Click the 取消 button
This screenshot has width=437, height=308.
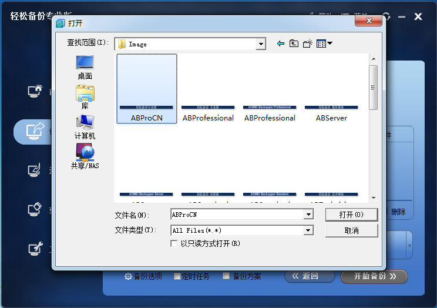coord(351,230)
